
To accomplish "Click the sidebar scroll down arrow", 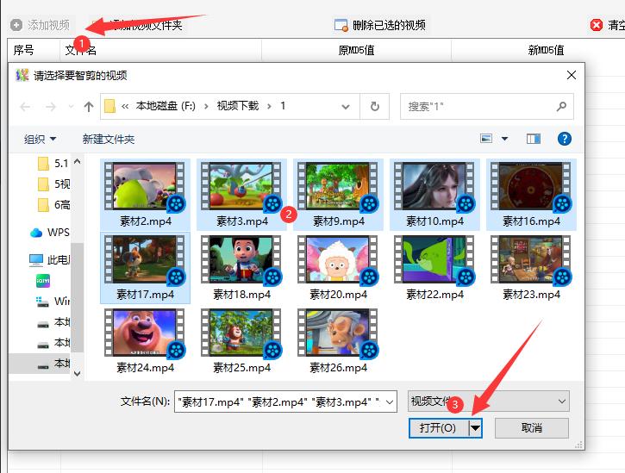I will pos(78,373).
